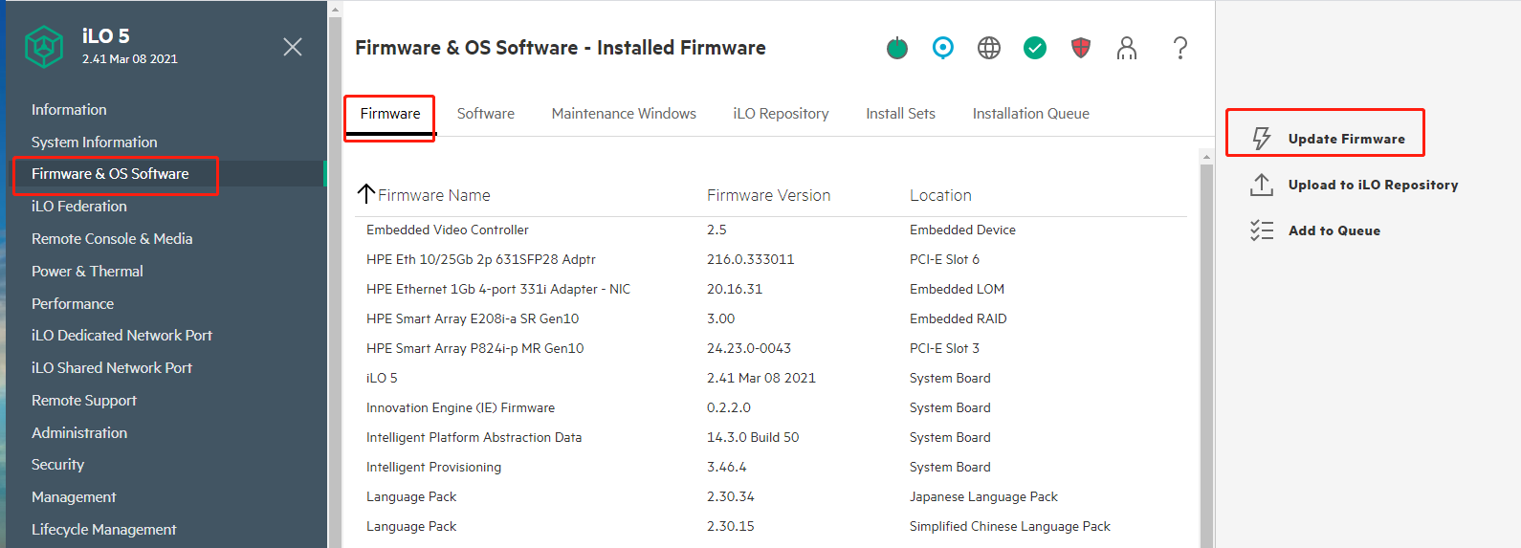1521x548 pixels.
Task: Click the HPE iLO logo icon
Action: tap(44, 46)
